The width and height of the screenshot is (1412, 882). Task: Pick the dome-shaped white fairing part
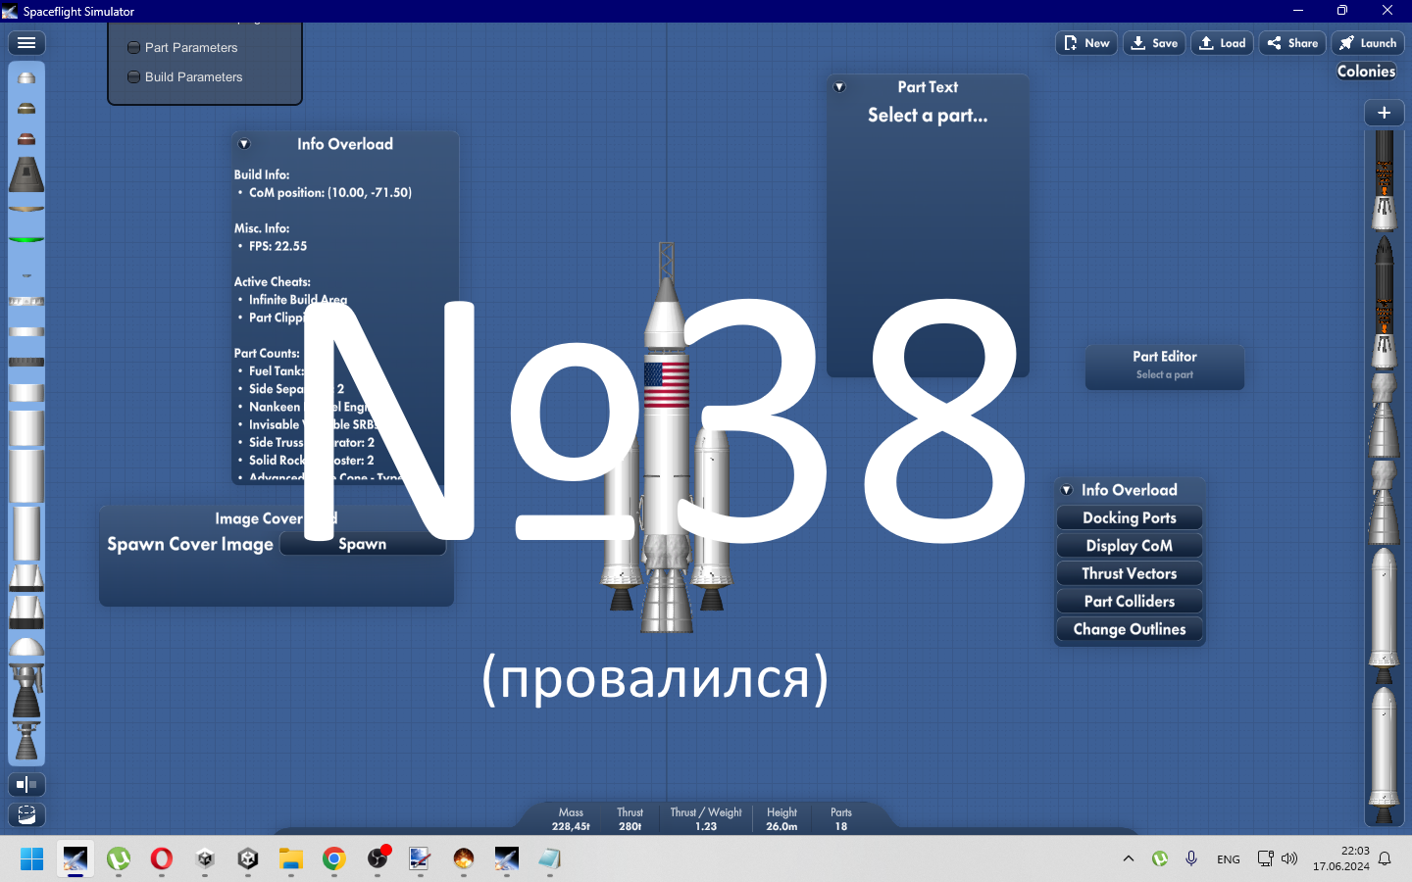pyautogui.click(x=26, y=647)
